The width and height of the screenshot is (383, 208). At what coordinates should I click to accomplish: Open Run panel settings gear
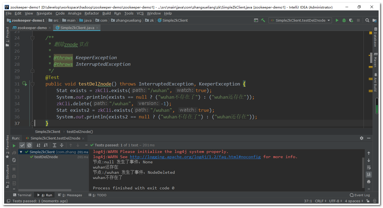(362, 138)
